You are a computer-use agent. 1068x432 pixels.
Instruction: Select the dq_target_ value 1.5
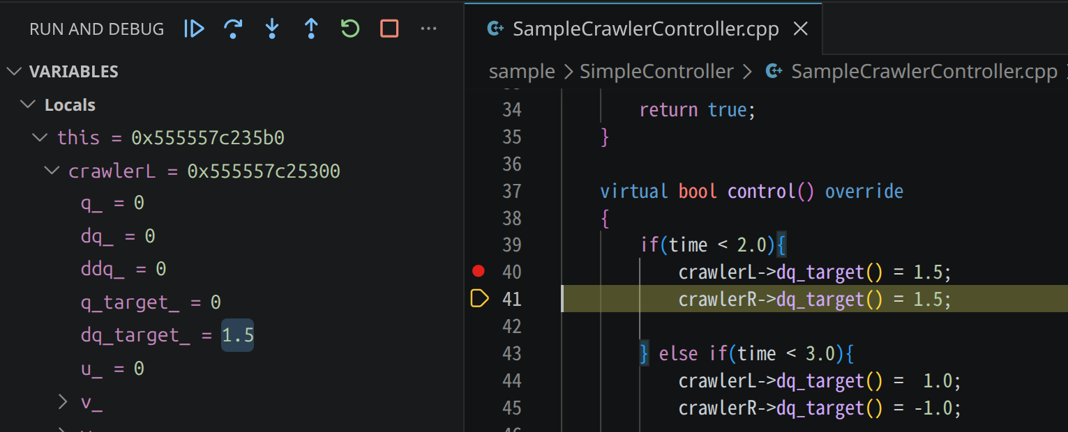point(237,335)
